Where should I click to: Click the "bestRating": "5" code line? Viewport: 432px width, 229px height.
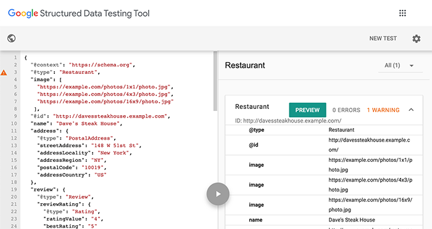pyautogui.click(x=70, y=226)
